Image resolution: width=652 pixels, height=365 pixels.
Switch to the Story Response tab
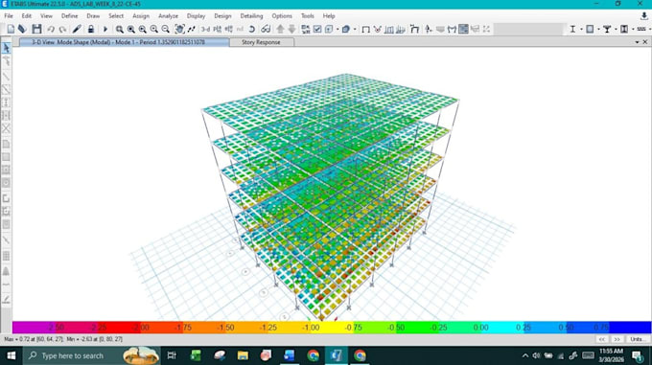tap(261, 42)
